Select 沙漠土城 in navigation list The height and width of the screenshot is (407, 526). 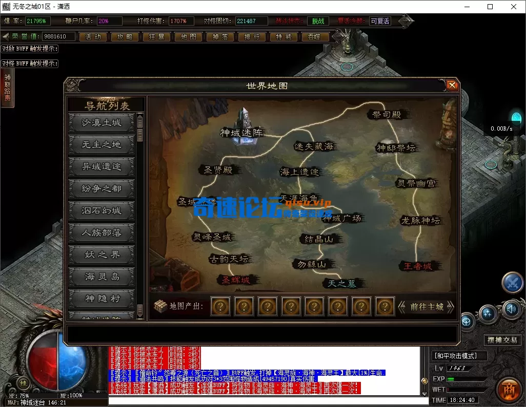[x=102, y=122]
